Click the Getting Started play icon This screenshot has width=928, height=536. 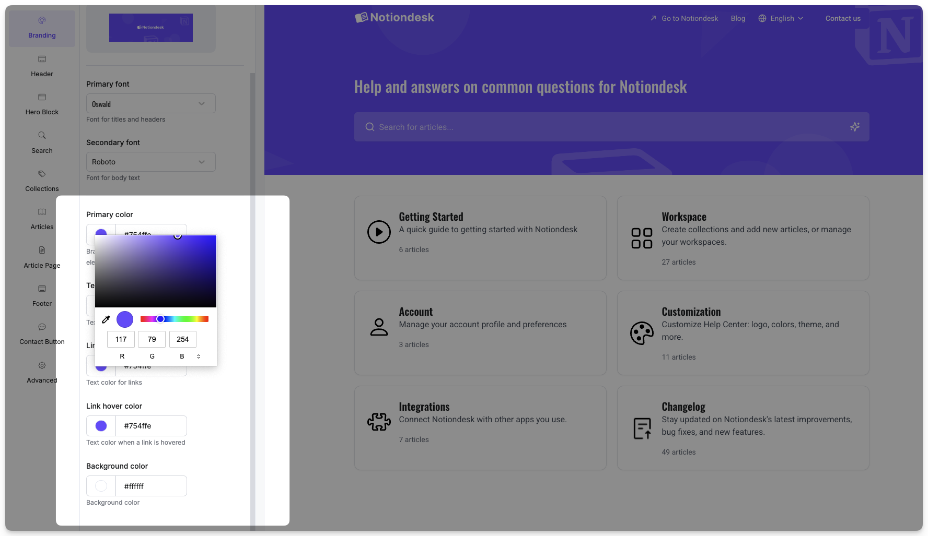(379, 232)
